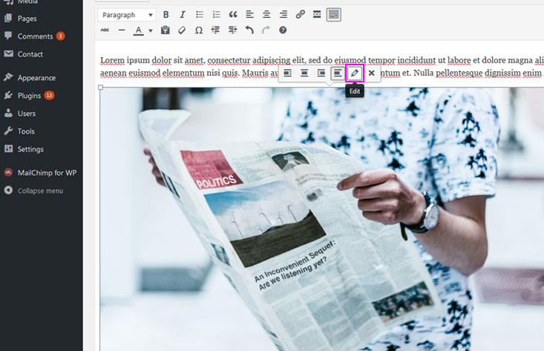Align the image right in popup toolbar

(x=321, y=73)
